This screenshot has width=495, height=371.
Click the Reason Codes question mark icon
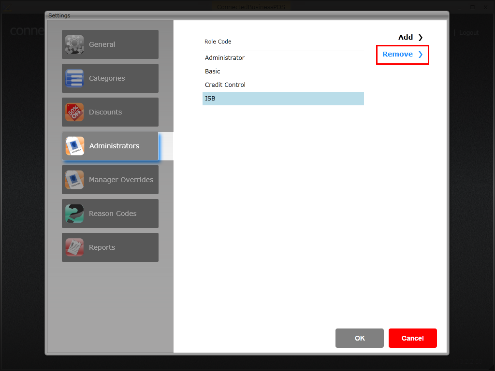[74, 214]
